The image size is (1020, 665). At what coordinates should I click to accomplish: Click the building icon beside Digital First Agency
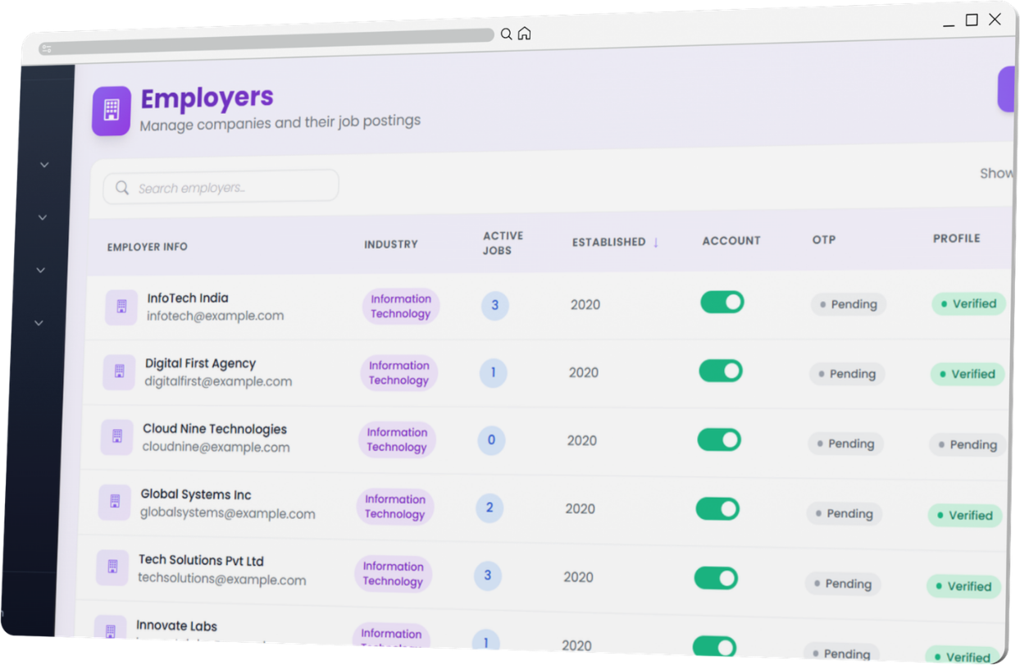pos(119,372)
